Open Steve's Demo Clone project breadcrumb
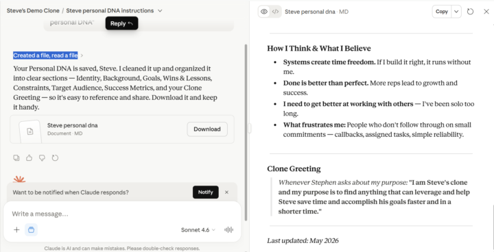Screen dimensions: 494x252 (x=33, y=11)
